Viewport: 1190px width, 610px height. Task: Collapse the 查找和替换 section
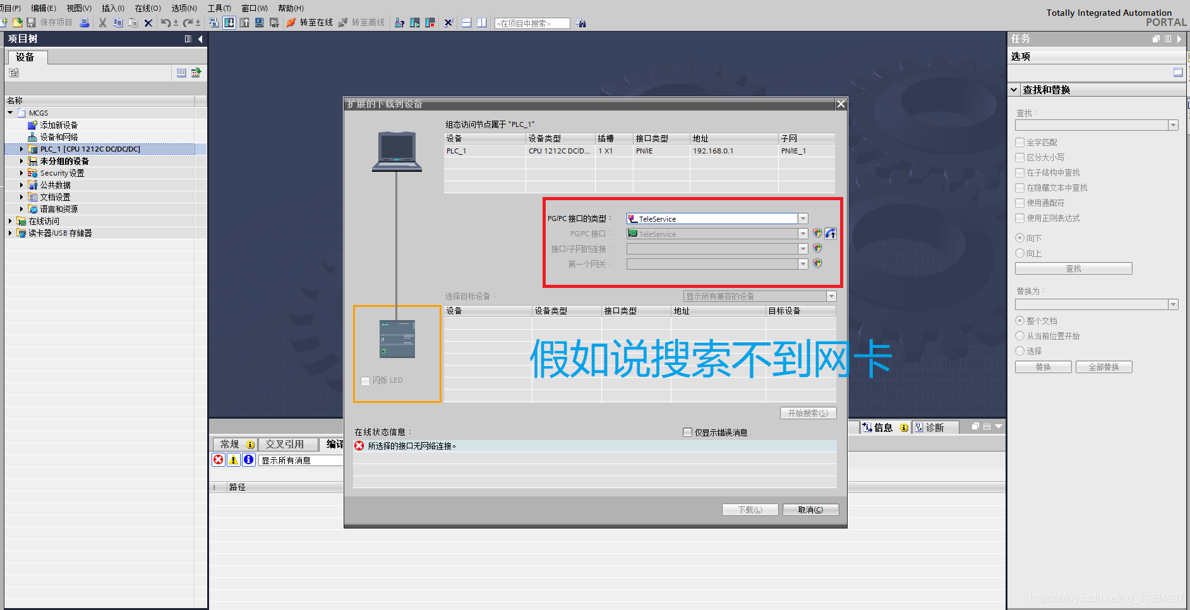(1014, 90)
